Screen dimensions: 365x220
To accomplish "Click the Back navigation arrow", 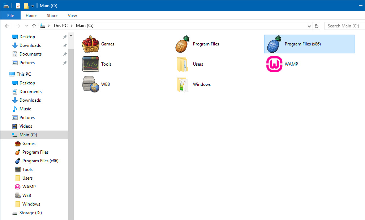I will 7,26.
